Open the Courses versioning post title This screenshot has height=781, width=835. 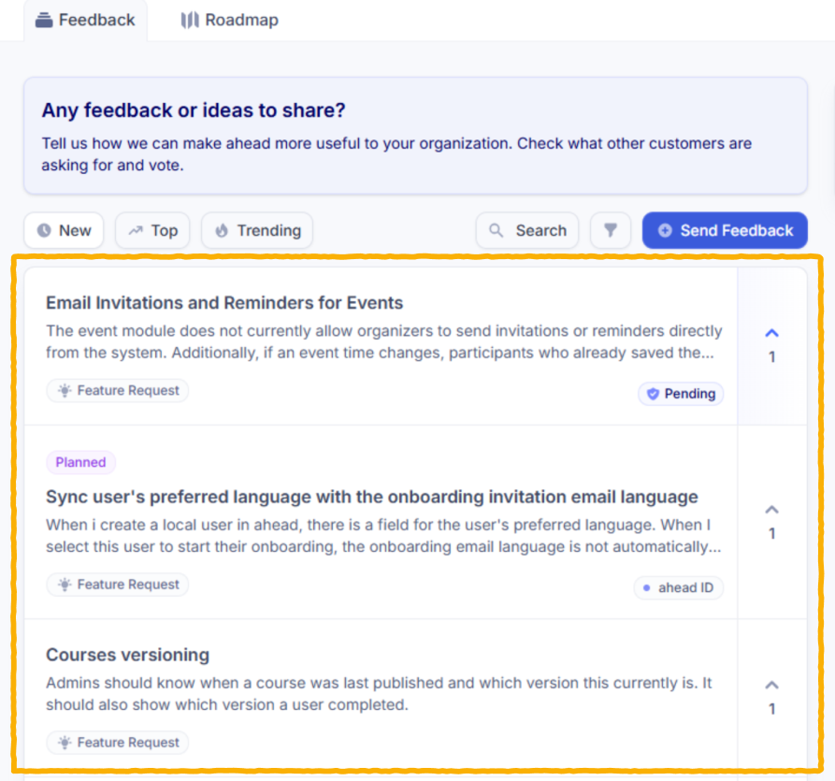(127, 655)
